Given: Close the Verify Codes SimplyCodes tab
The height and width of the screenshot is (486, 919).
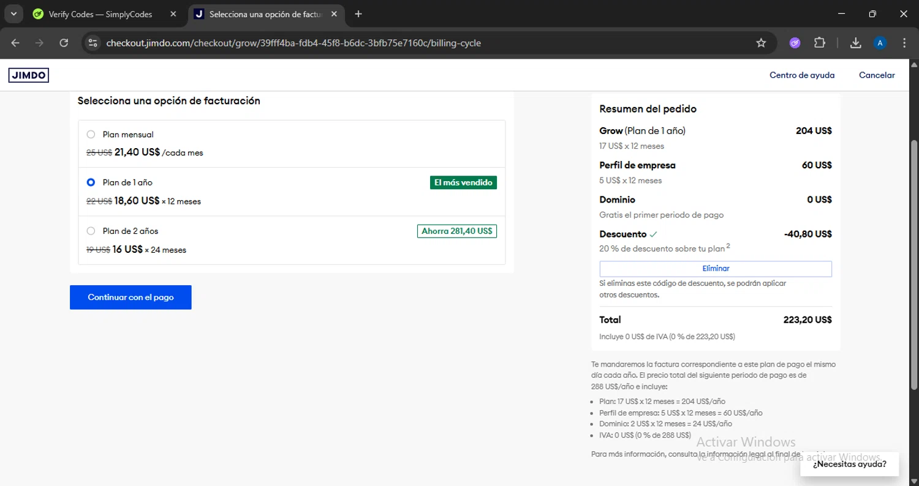Looking at the screenshot, I should coord(174,14).
